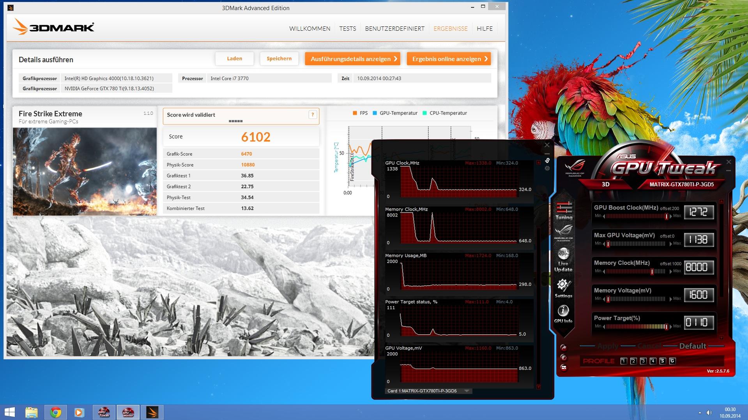
Task: Click link icon in monitor window
Action: [x=547, y=160]
